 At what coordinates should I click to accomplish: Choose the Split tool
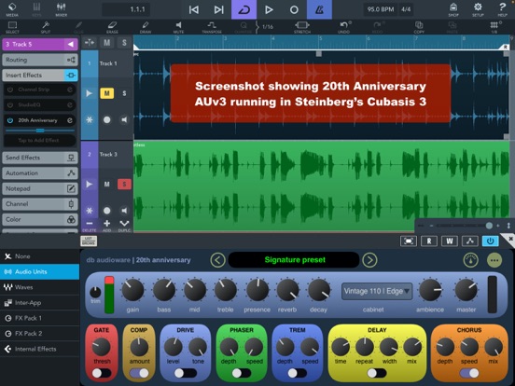pyautogui.click(x=46, y=27)
